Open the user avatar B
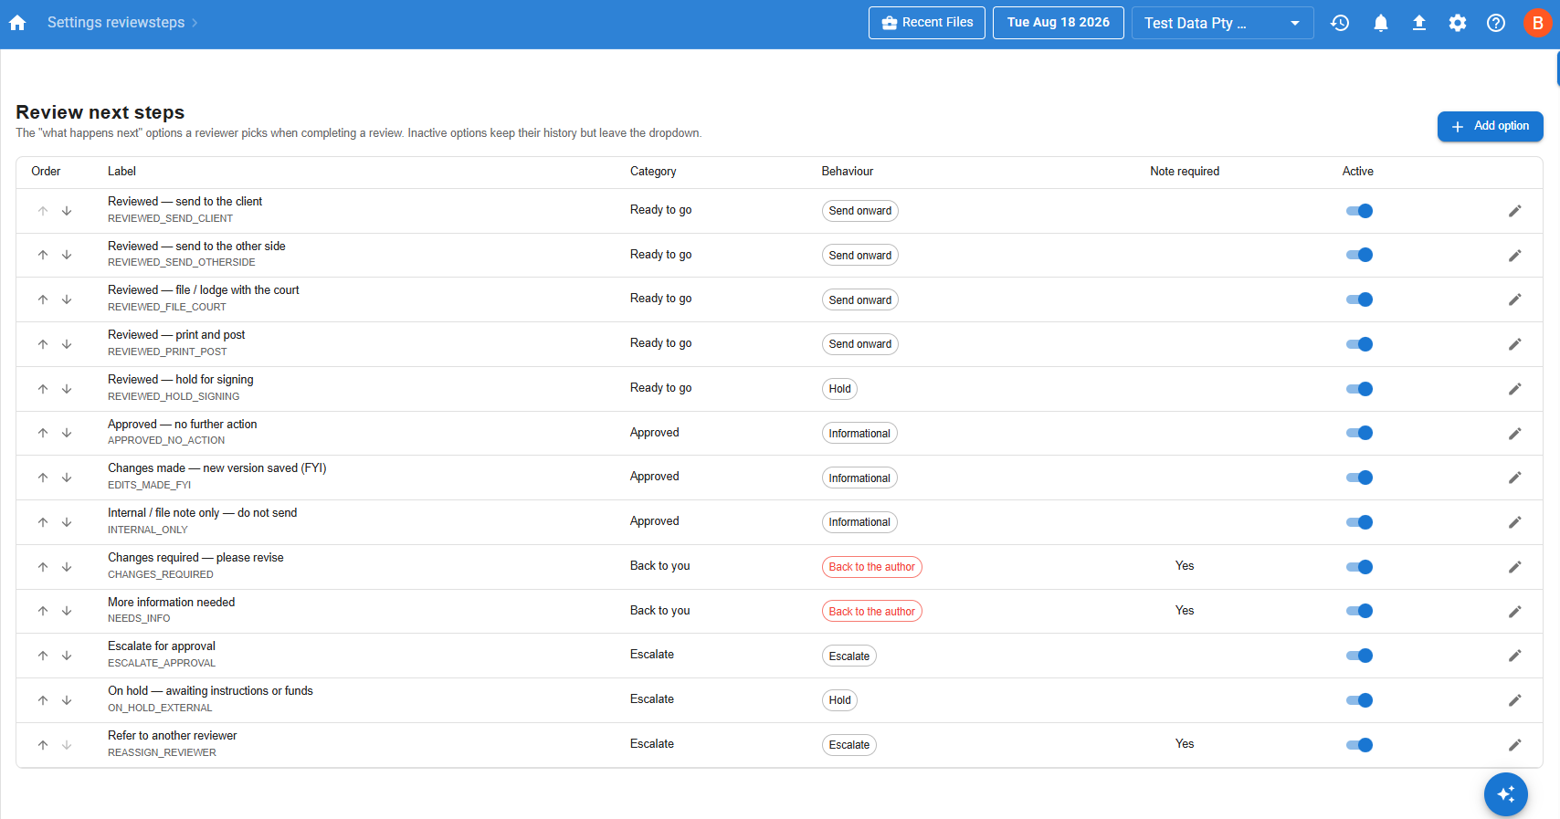 (1538, 23)
